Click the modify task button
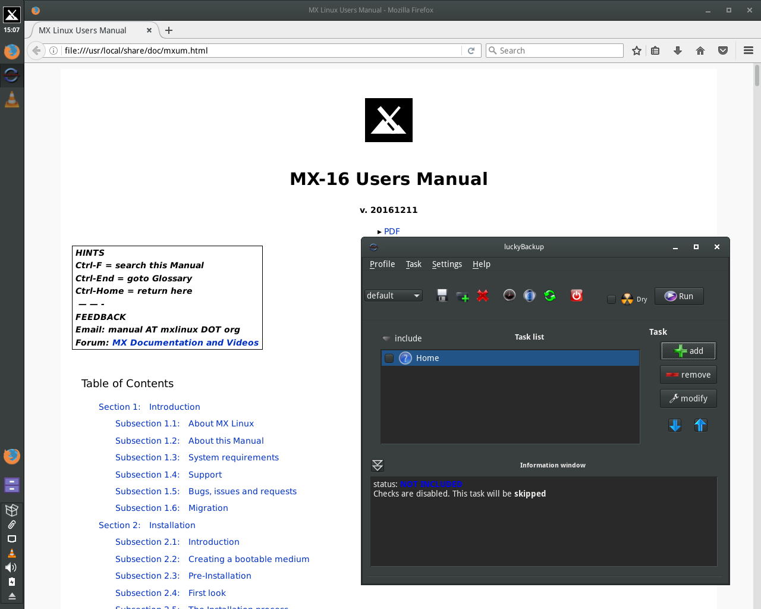This screenshot has height=609, width=761. tap(688, 398)
